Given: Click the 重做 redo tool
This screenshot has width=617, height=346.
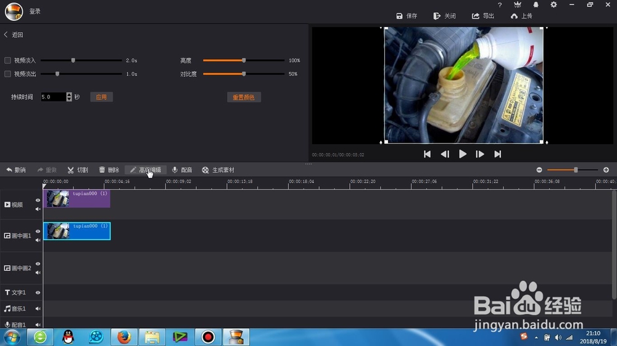Looking at the screenshot, I should click(x=47, y=170).
